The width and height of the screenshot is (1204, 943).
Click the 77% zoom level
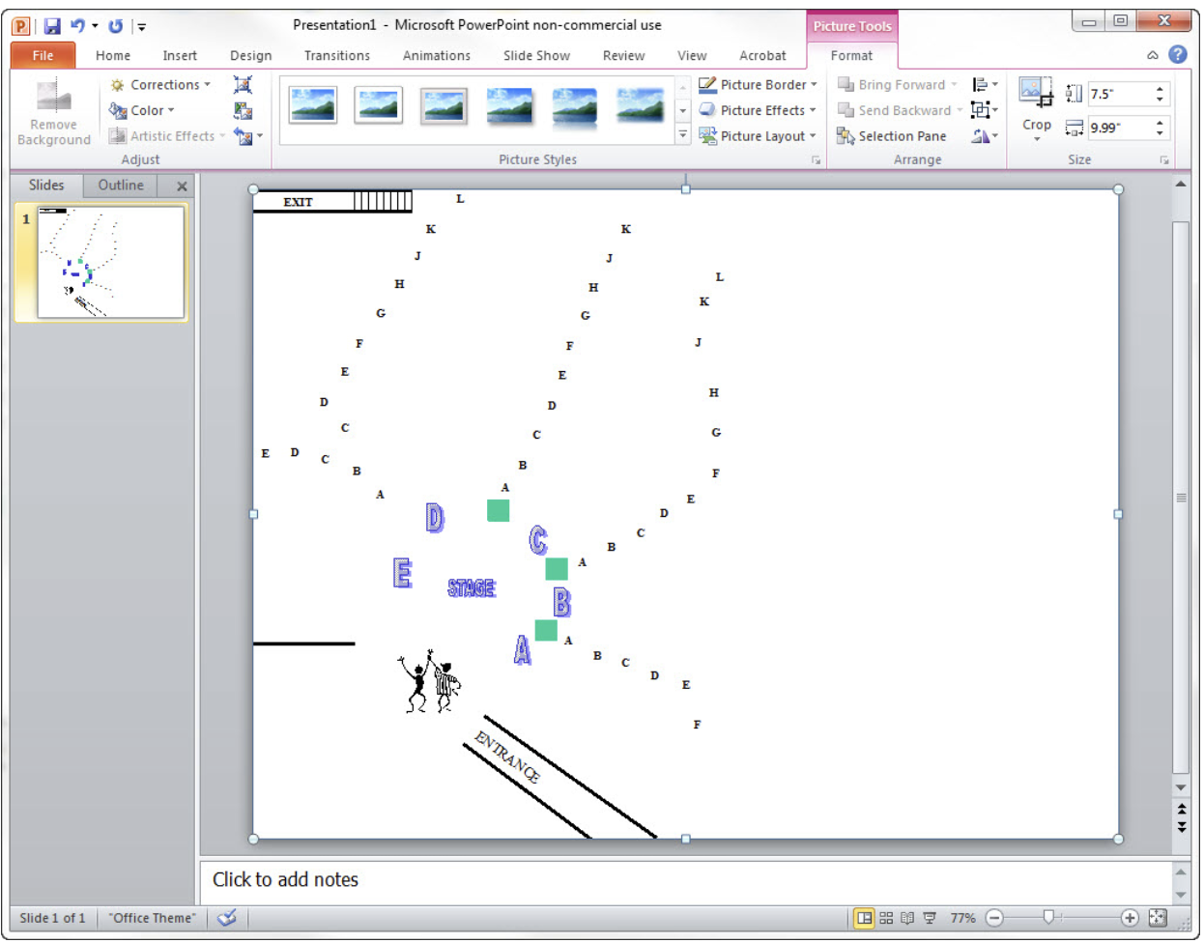(x=962, y=918)
